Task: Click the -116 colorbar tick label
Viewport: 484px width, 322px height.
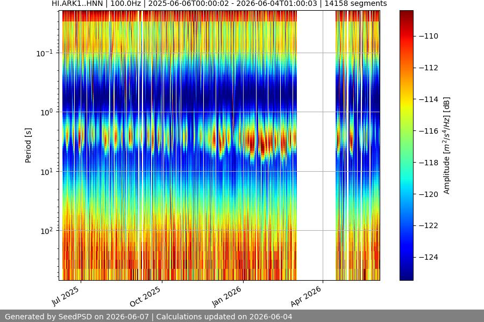Action: [429, 131]
